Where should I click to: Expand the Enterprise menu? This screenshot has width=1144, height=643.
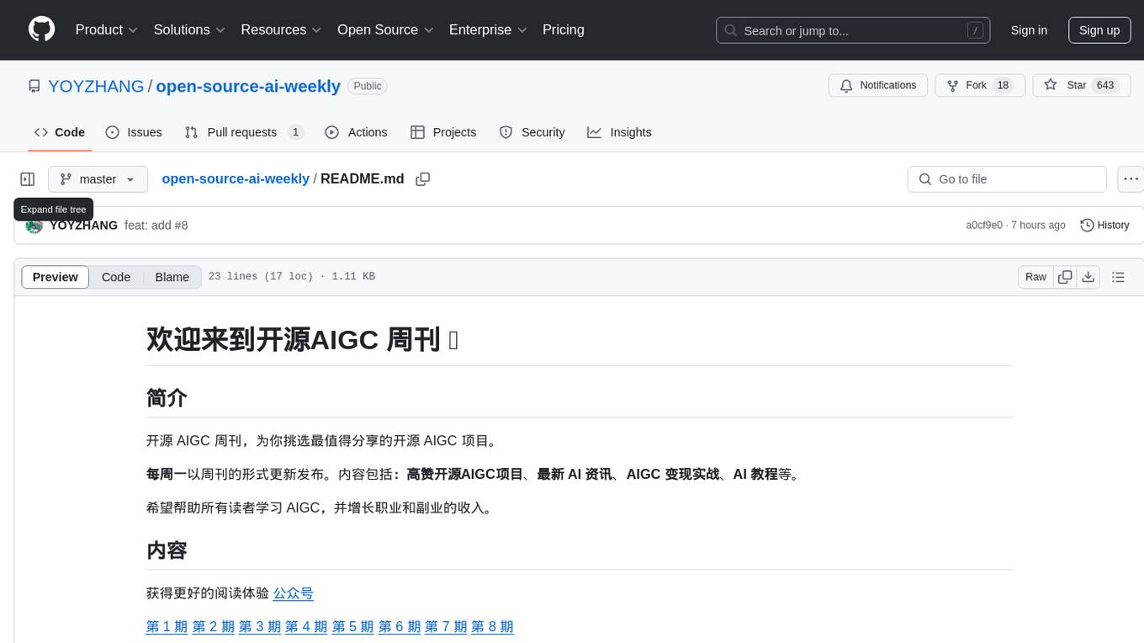(488, 29)
